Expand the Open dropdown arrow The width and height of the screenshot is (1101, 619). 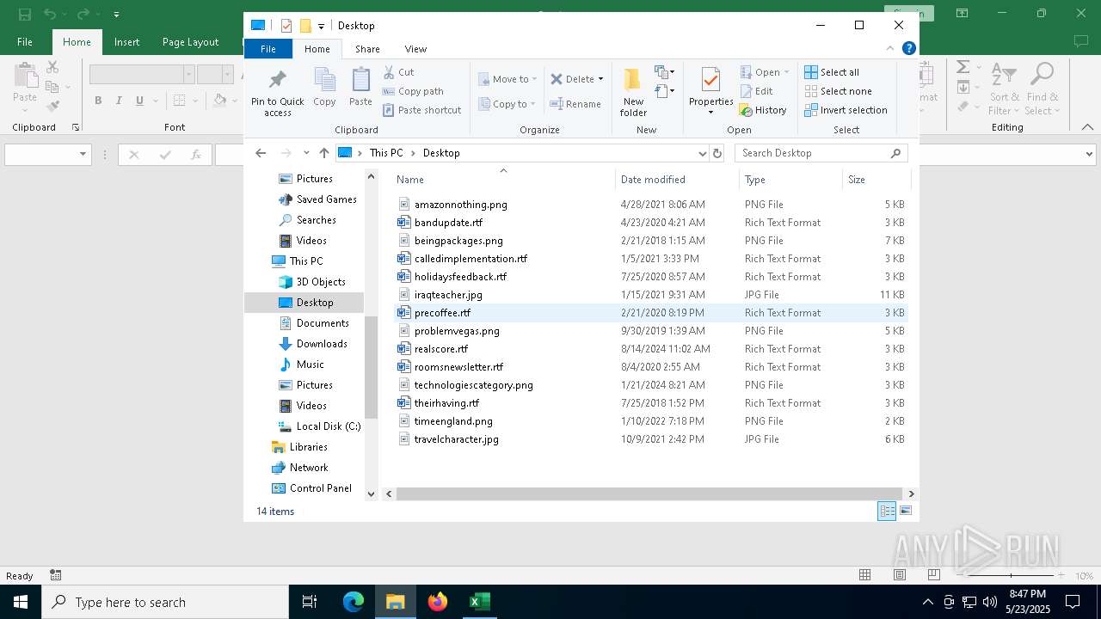786,72
